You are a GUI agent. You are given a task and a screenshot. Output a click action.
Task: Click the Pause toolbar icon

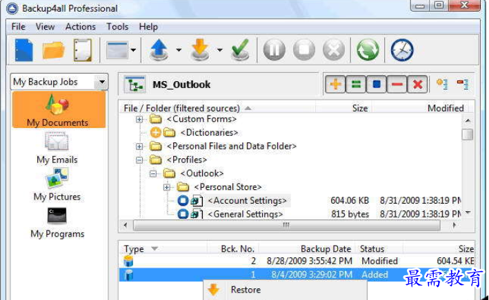pyautogui.click(x=274, y=50)
